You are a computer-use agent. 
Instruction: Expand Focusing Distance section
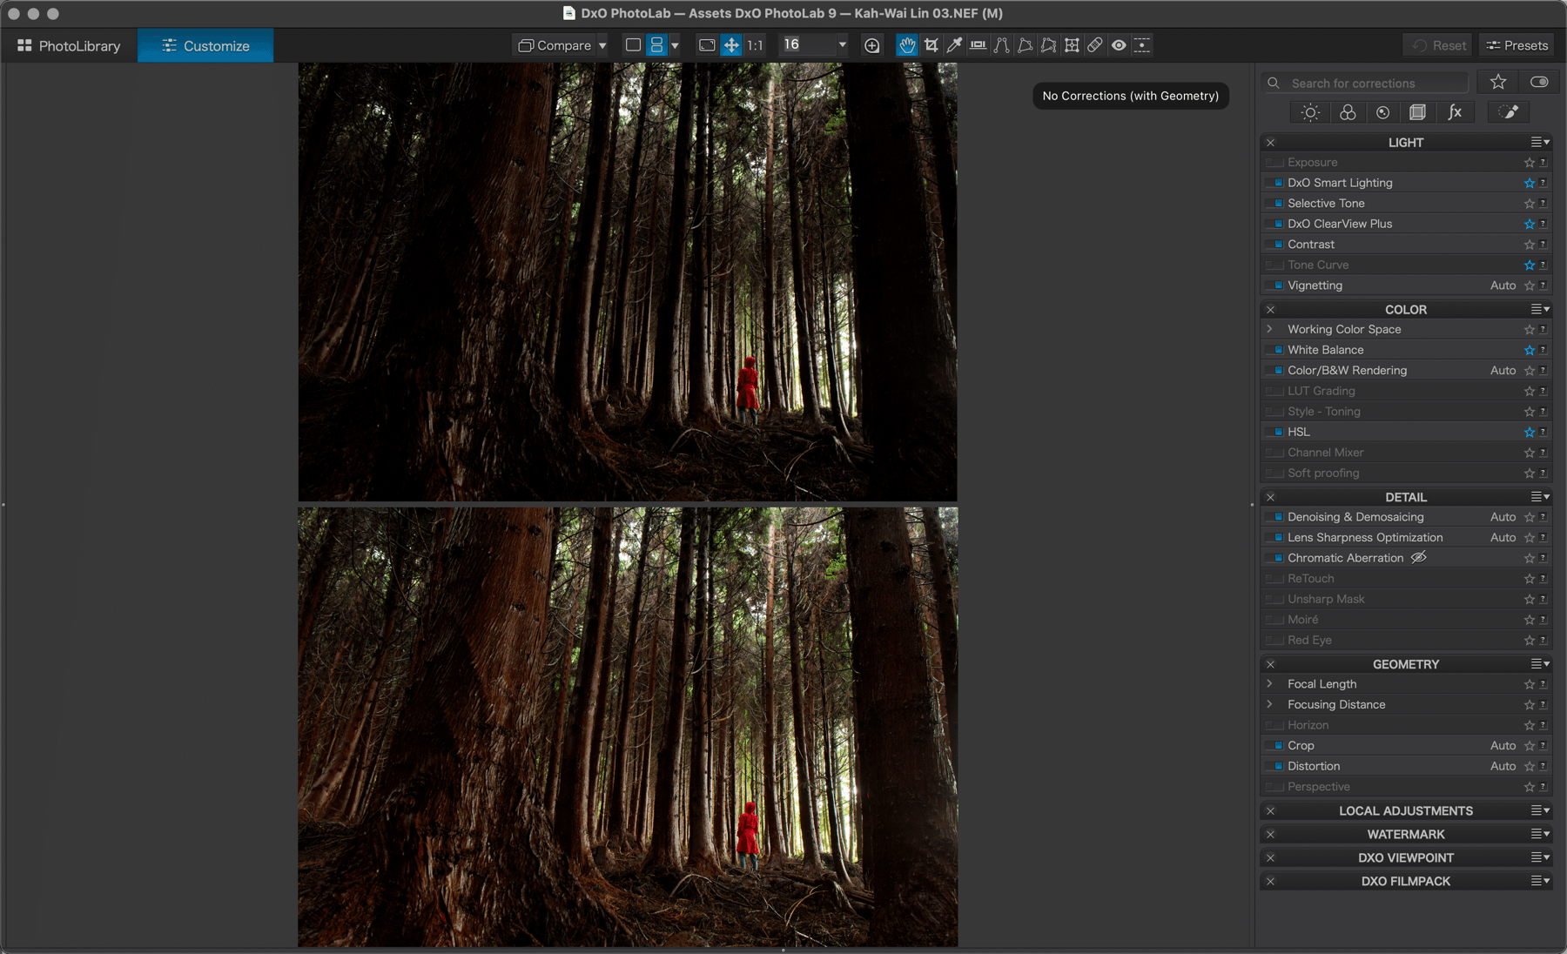tap(1270, 704)
